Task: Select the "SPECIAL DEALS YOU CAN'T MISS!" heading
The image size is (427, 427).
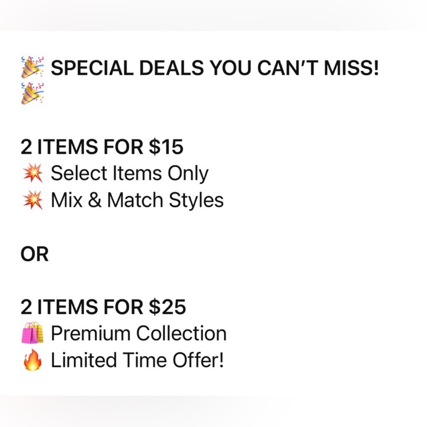Action: 214,68
